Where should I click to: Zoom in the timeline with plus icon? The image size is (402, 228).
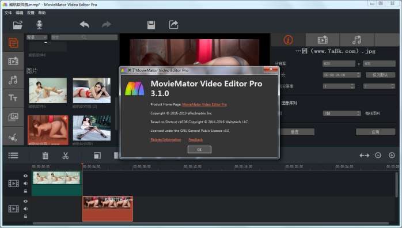point(392,155)
